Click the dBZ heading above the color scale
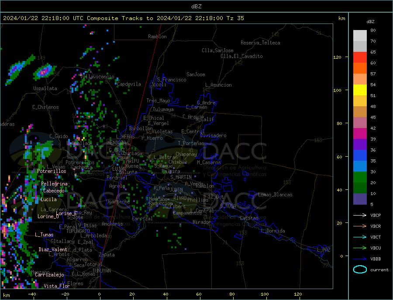This screenshot has height=300, width=393. click(x=370, y=22)
